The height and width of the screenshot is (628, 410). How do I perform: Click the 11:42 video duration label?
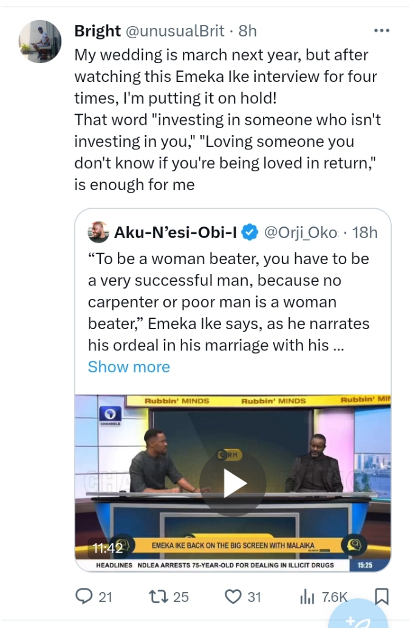[108, 548]
